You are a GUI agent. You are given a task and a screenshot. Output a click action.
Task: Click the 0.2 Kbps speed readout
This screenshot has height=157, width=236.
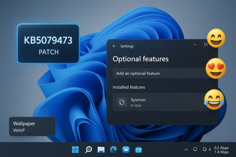coord(221,148)
